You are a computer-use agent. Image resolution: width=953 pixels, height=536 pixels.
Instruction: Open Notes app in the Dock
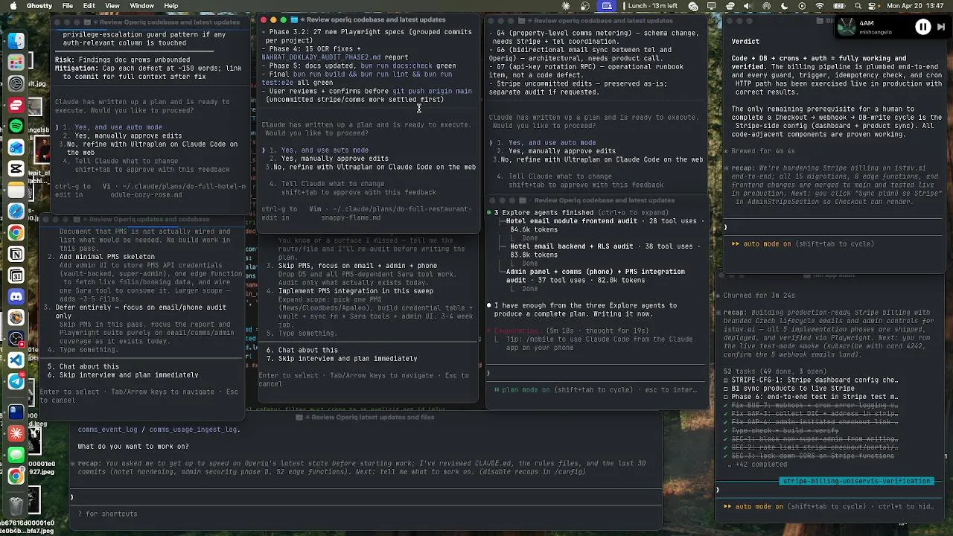pos(16,191)
